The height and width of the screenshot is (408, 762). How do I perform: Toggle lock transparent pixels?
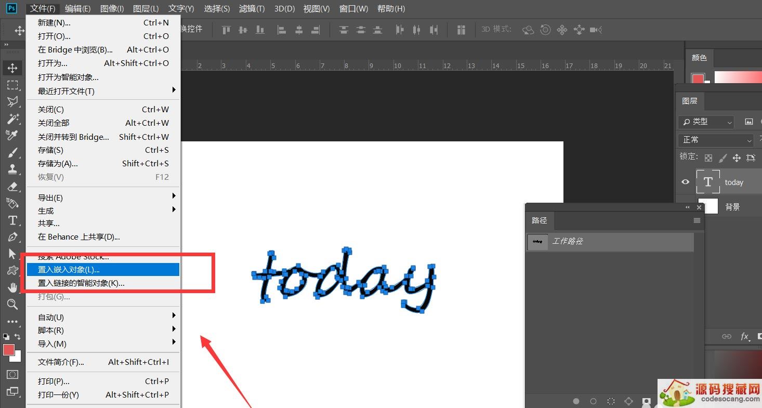[708, 157]
